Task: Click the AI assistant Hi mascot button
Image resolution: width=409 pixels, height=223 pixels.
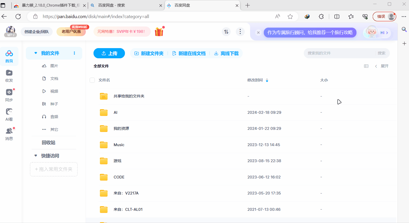Action: [x=377, y=32]
